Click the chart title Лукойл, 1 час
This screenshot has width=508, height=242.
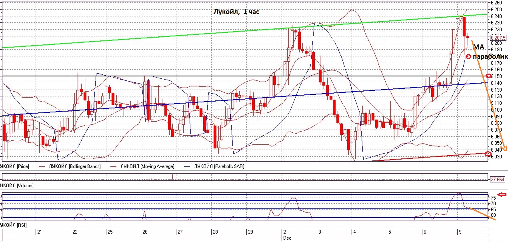tap(236, 12)
